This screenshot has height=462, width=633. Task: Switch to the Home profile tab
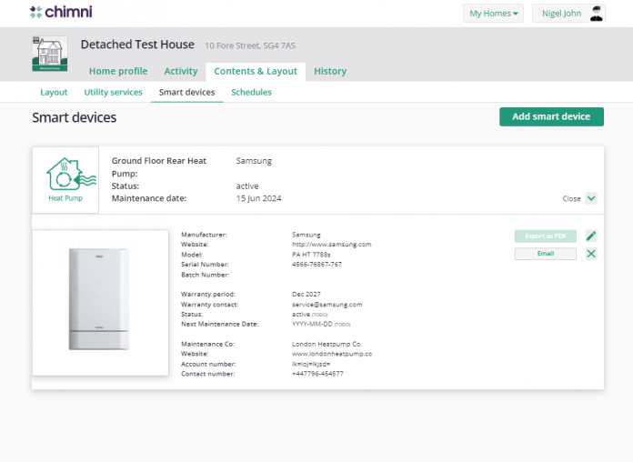tap(117, 72)
